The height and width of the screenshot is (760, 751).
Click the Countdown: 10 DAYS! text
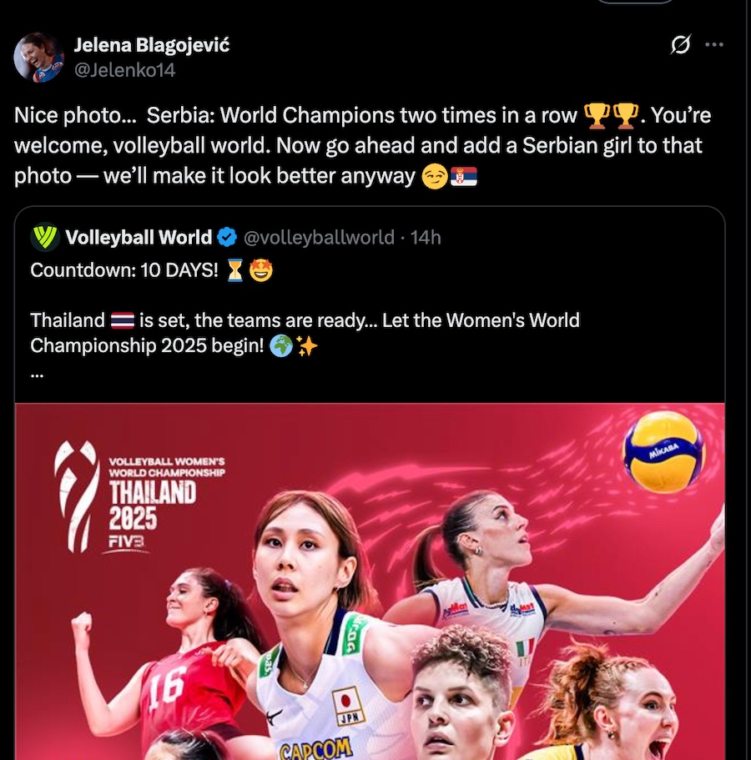[124, 270]
